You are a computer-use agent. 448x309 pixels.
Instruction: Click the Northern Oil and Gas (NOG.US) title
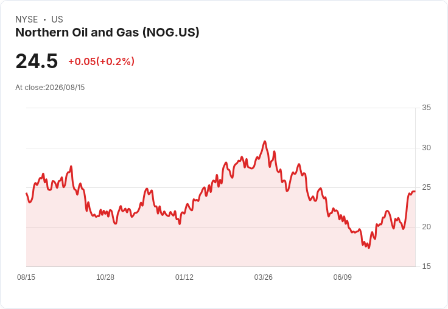point(107,33)
